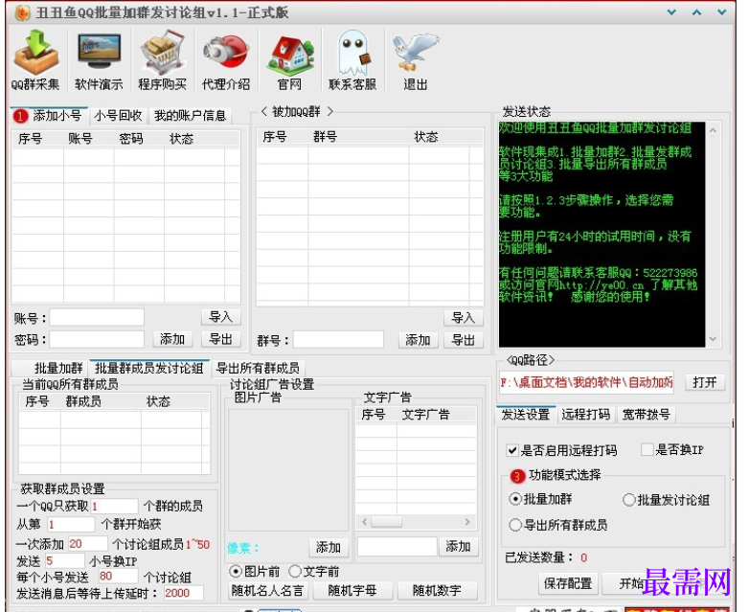Open the 宽带拨号 tab
Image resolution: width=749 pixels, height=612 pixels.
click(646, 414)
